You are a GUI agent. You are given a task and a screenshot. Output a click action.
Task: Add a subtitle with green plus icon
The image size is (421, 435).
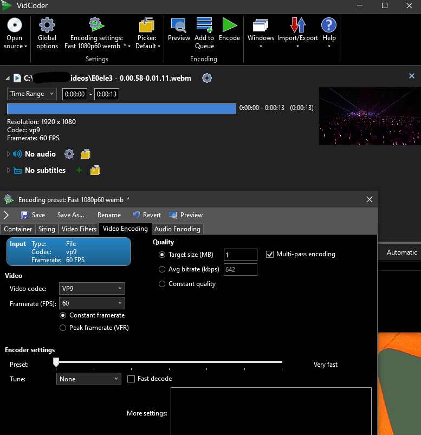pos(79,170)
